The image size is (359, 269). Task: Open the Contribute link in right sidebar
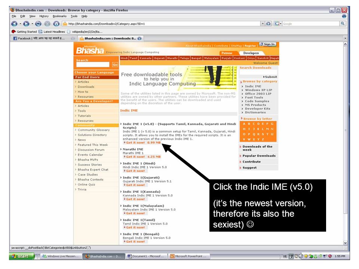(x=252, y=161)
